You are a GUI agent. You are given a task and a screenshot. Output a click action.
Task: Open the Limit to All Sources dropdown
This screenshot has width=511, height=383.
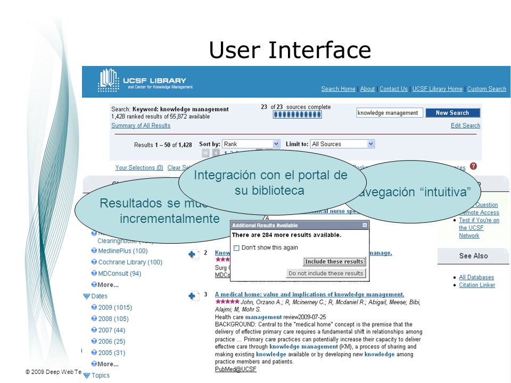(x=342, y=144)
